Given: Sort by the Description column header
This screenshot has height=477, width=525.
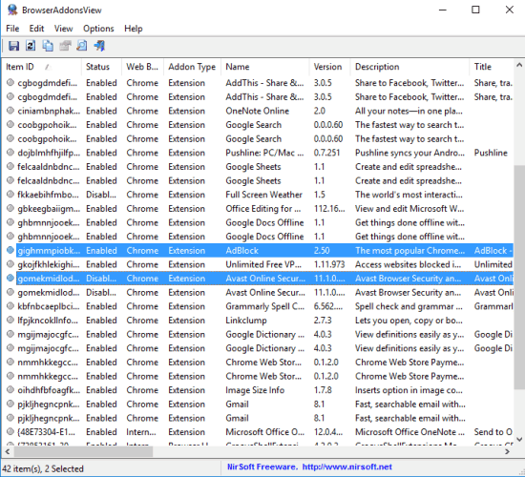Looking at the screenshot, I should [409, 67].
